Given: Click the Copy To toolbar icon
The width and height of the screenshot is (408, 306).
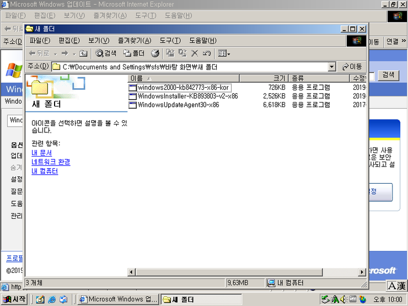Looking at the screenshot, I should click(182, 53).
